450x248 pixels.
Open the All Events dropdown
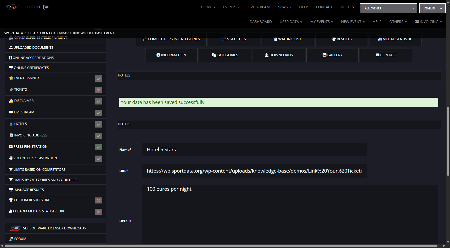388,8
